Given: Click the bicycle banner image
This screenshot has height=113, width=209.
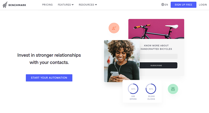Looking at the screenshot, I should [x=156, y=29].
